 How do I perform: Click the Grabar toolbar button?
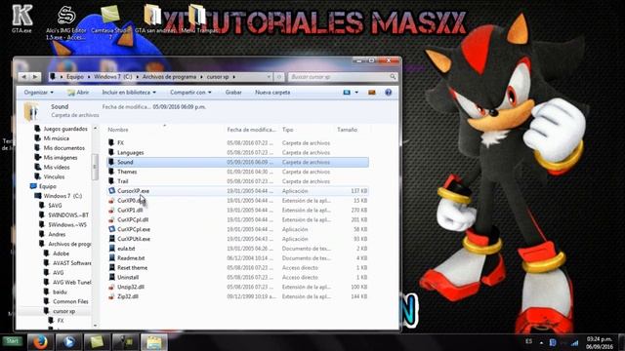(233, 93)
